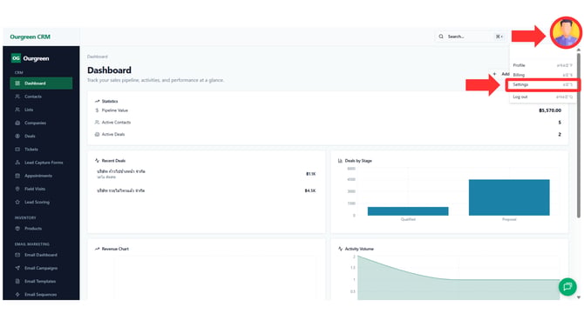Click the Active Contacts statistic row
Viewport: 584px width, 327px height.
pos(328,123)
